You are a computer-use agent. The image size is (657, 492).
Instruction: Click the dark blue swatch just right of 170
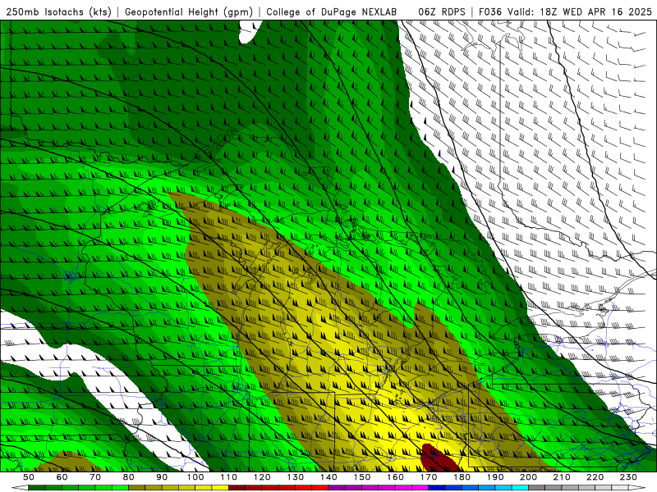(437, 488)
